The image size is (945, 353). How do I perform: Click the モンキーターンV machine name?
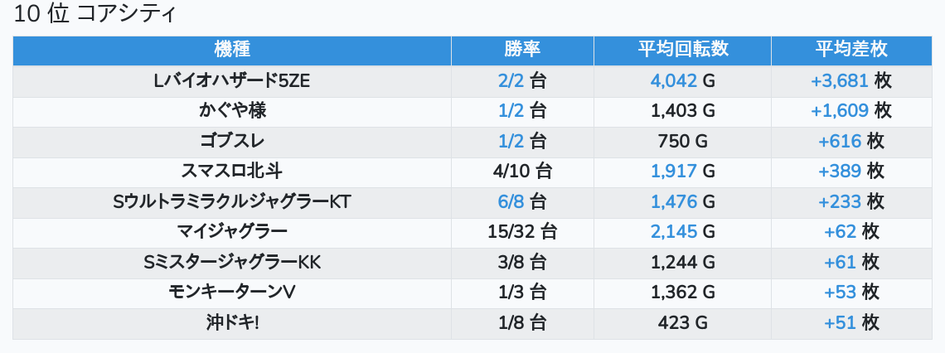[x=232, y=293]
